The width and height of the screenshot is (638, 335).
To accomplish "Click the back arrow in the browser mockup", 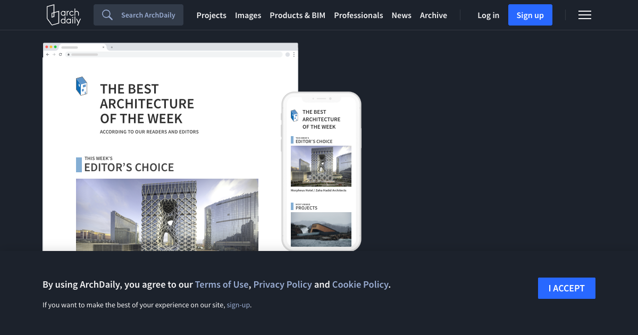I will (x=47, y=54).
